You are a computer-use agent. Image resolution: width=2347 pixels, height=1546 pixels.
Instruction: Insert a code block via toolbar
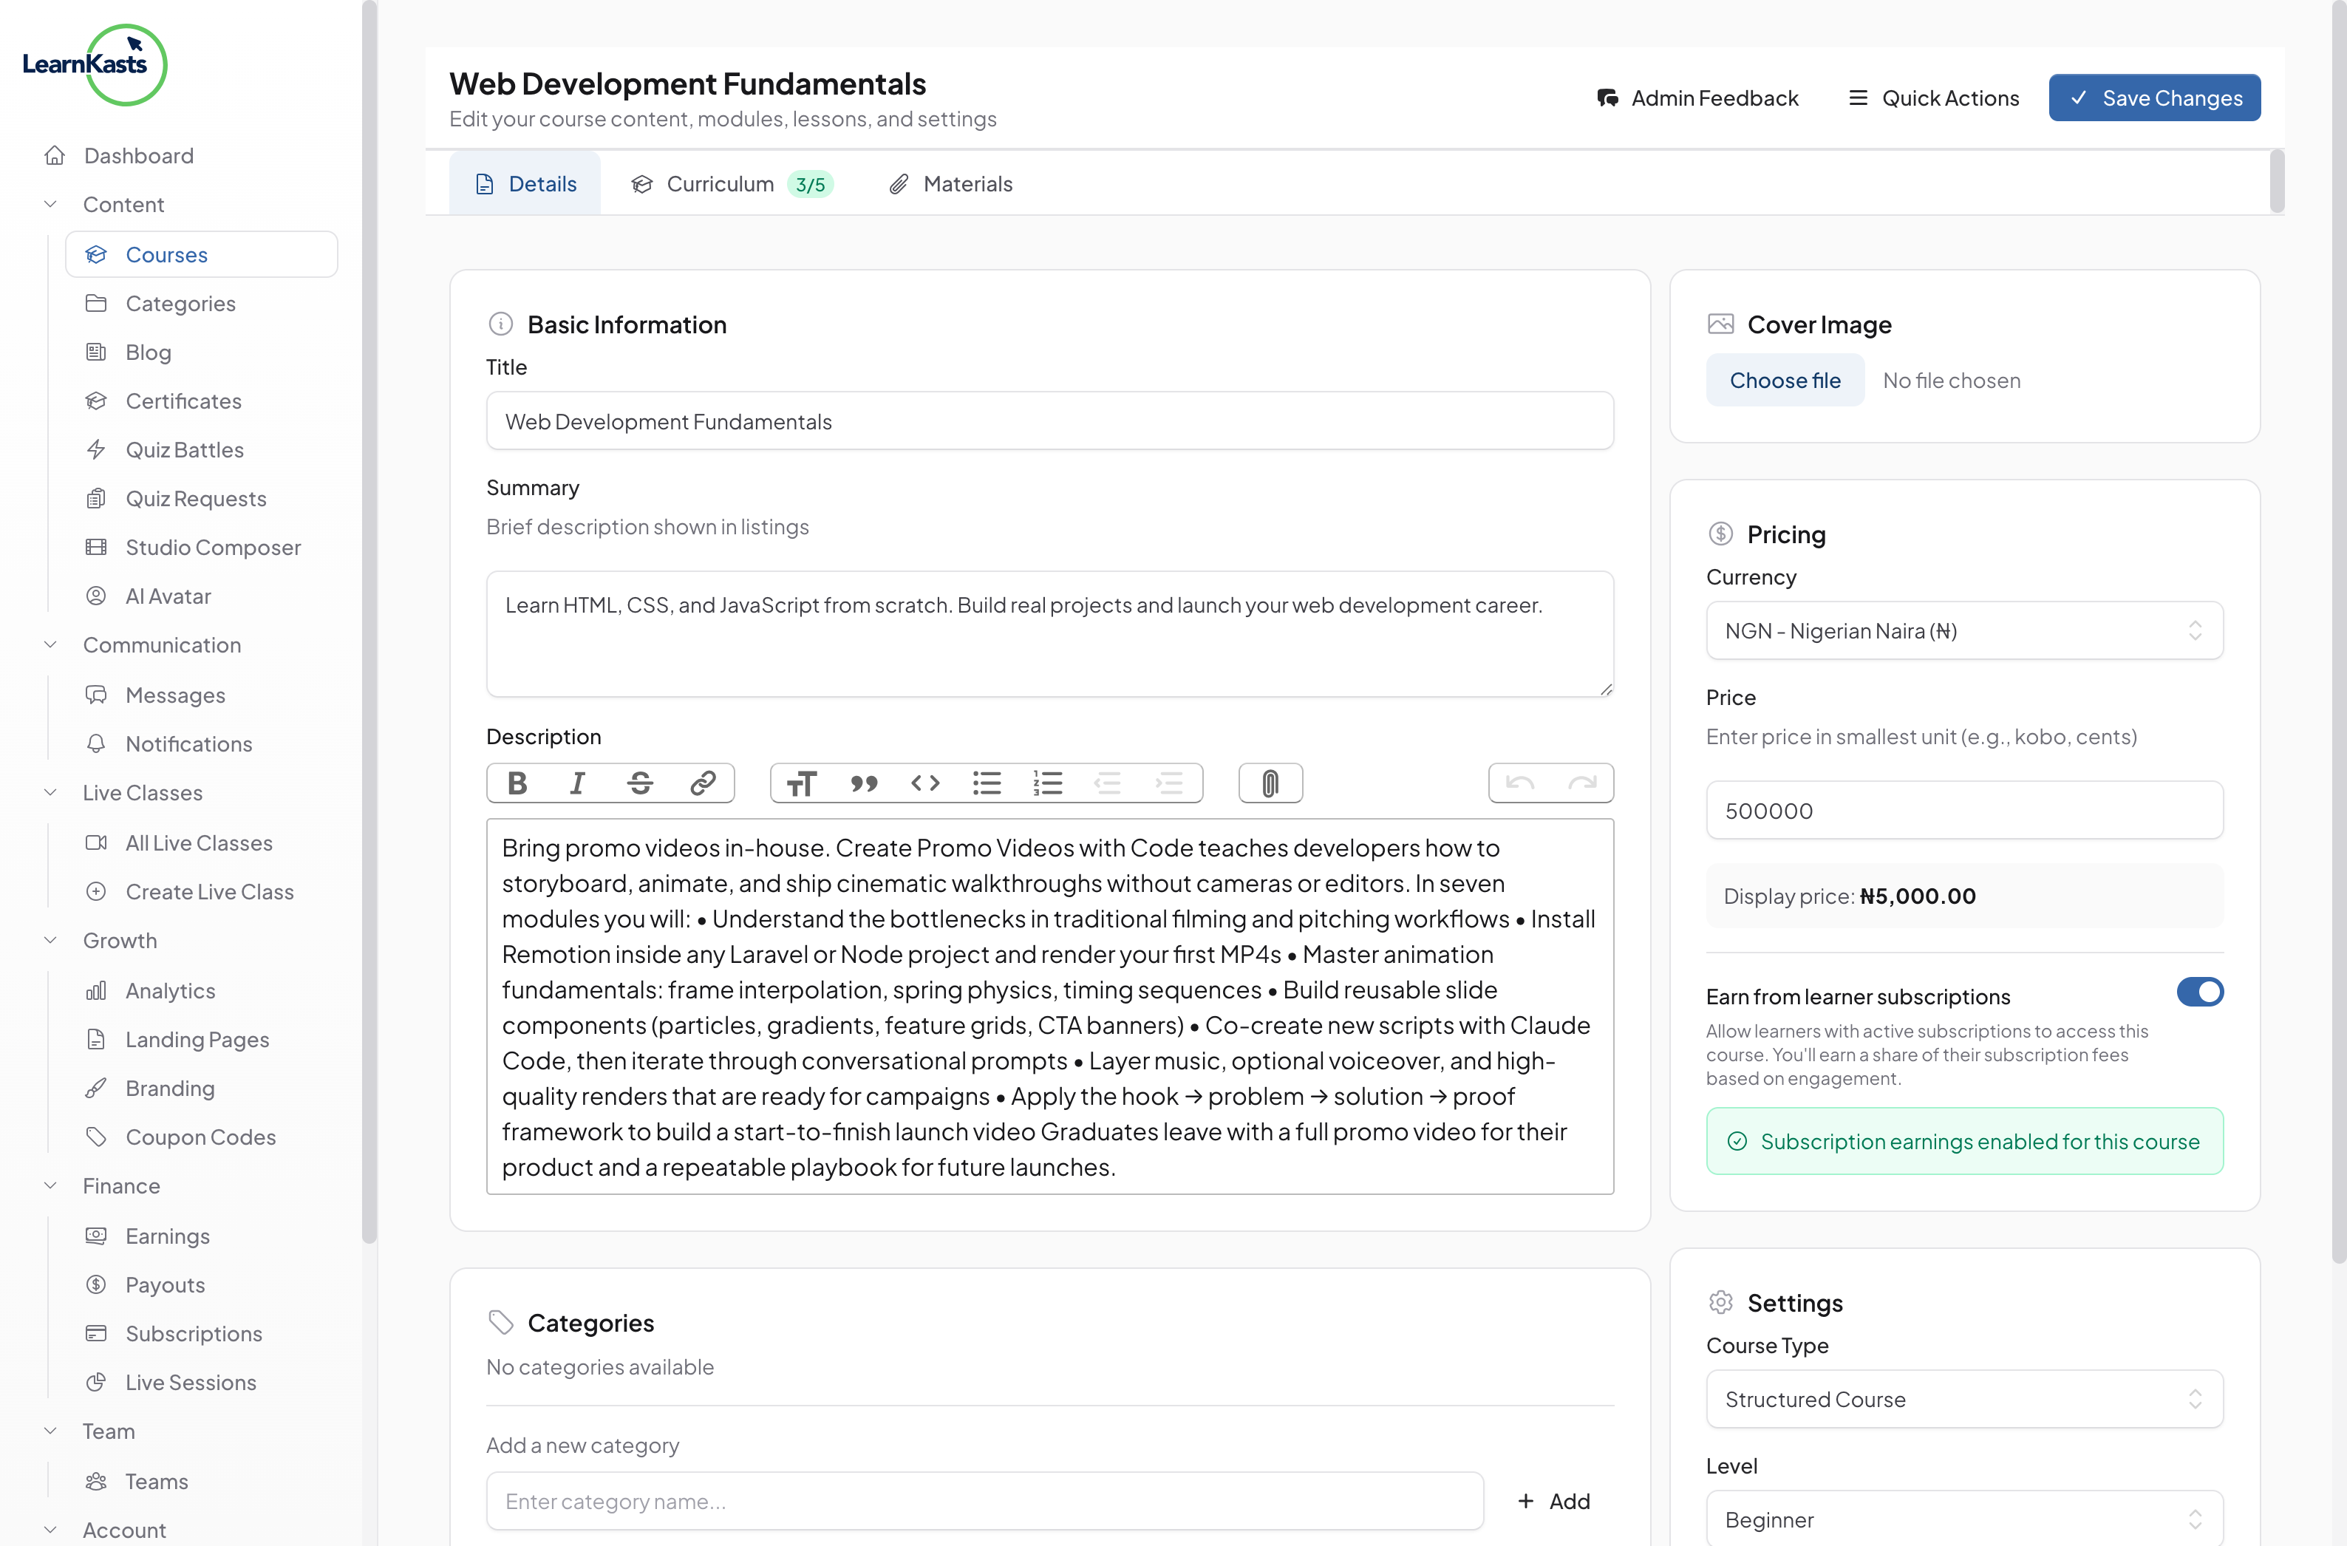click(925, 783)
